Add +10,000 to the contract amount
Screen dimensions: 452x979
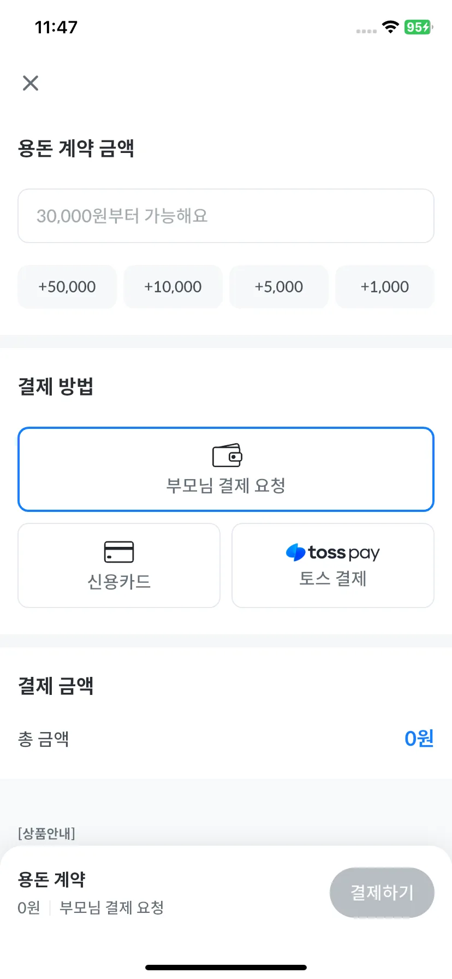pos(173,287)
